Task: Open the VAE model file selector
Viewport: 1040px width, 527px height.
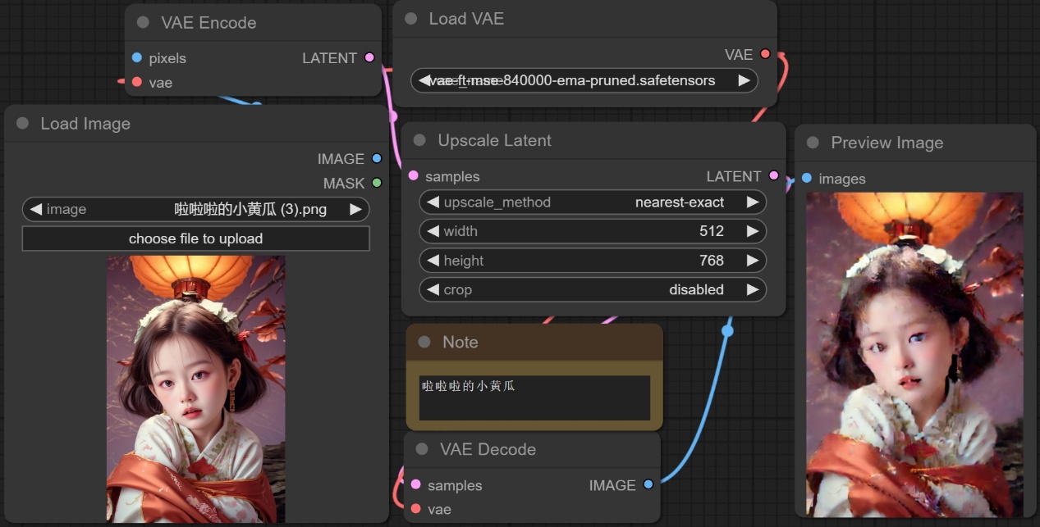Action: point(584,80)
